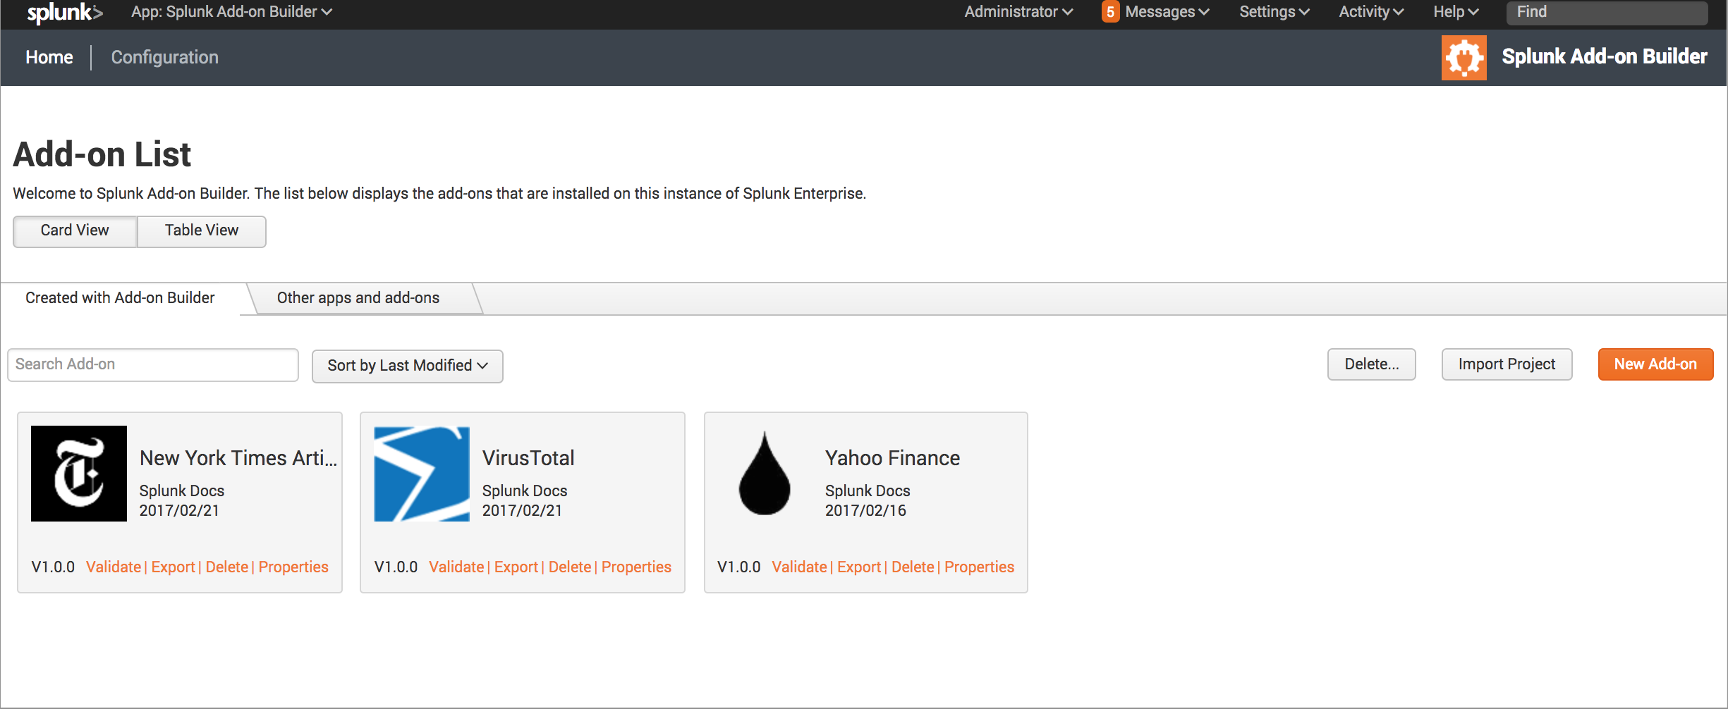This screenshot has width=1728, height=709.
Task: Open the New York Times add-on thumbnail
Action: point(79,473)
